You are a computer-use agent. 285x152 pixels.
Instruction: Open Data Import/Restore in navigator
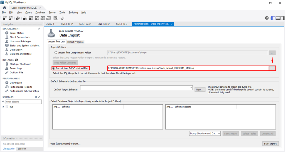click(x=21, y=54)
